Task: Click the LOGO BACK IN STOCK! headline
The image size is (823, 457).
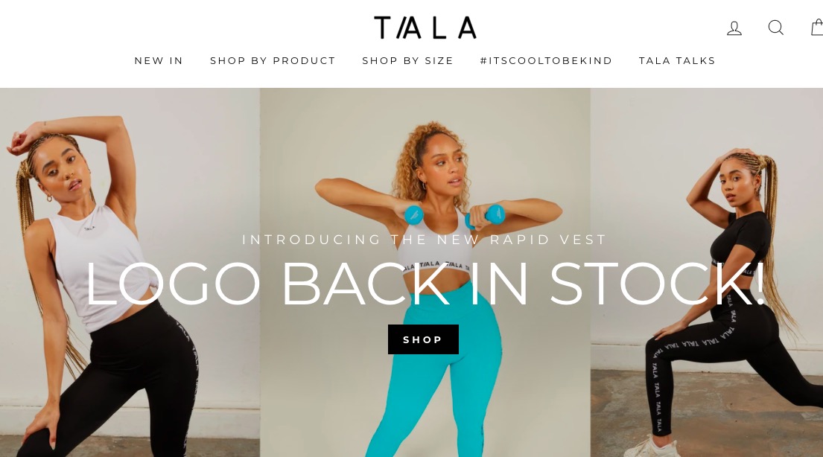Action: (x=425, y=284)
